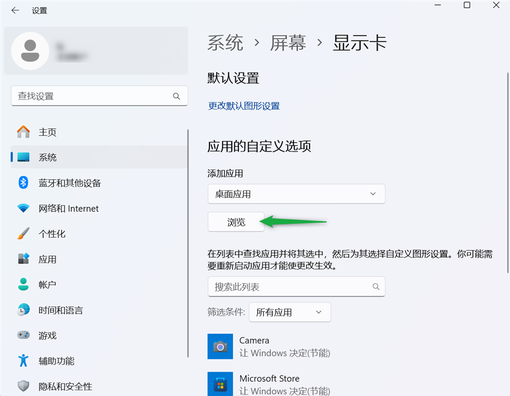The image size is (510, 396).
Task: Click the Camera app icon
Action: 220,346
